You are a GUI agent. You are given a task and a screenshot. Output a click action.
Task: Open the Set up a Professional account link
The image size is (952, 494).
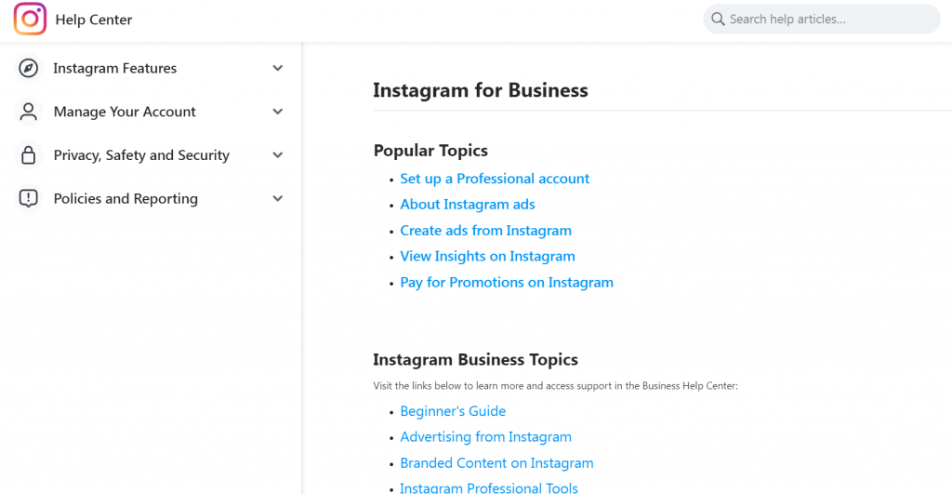(495, 179)
